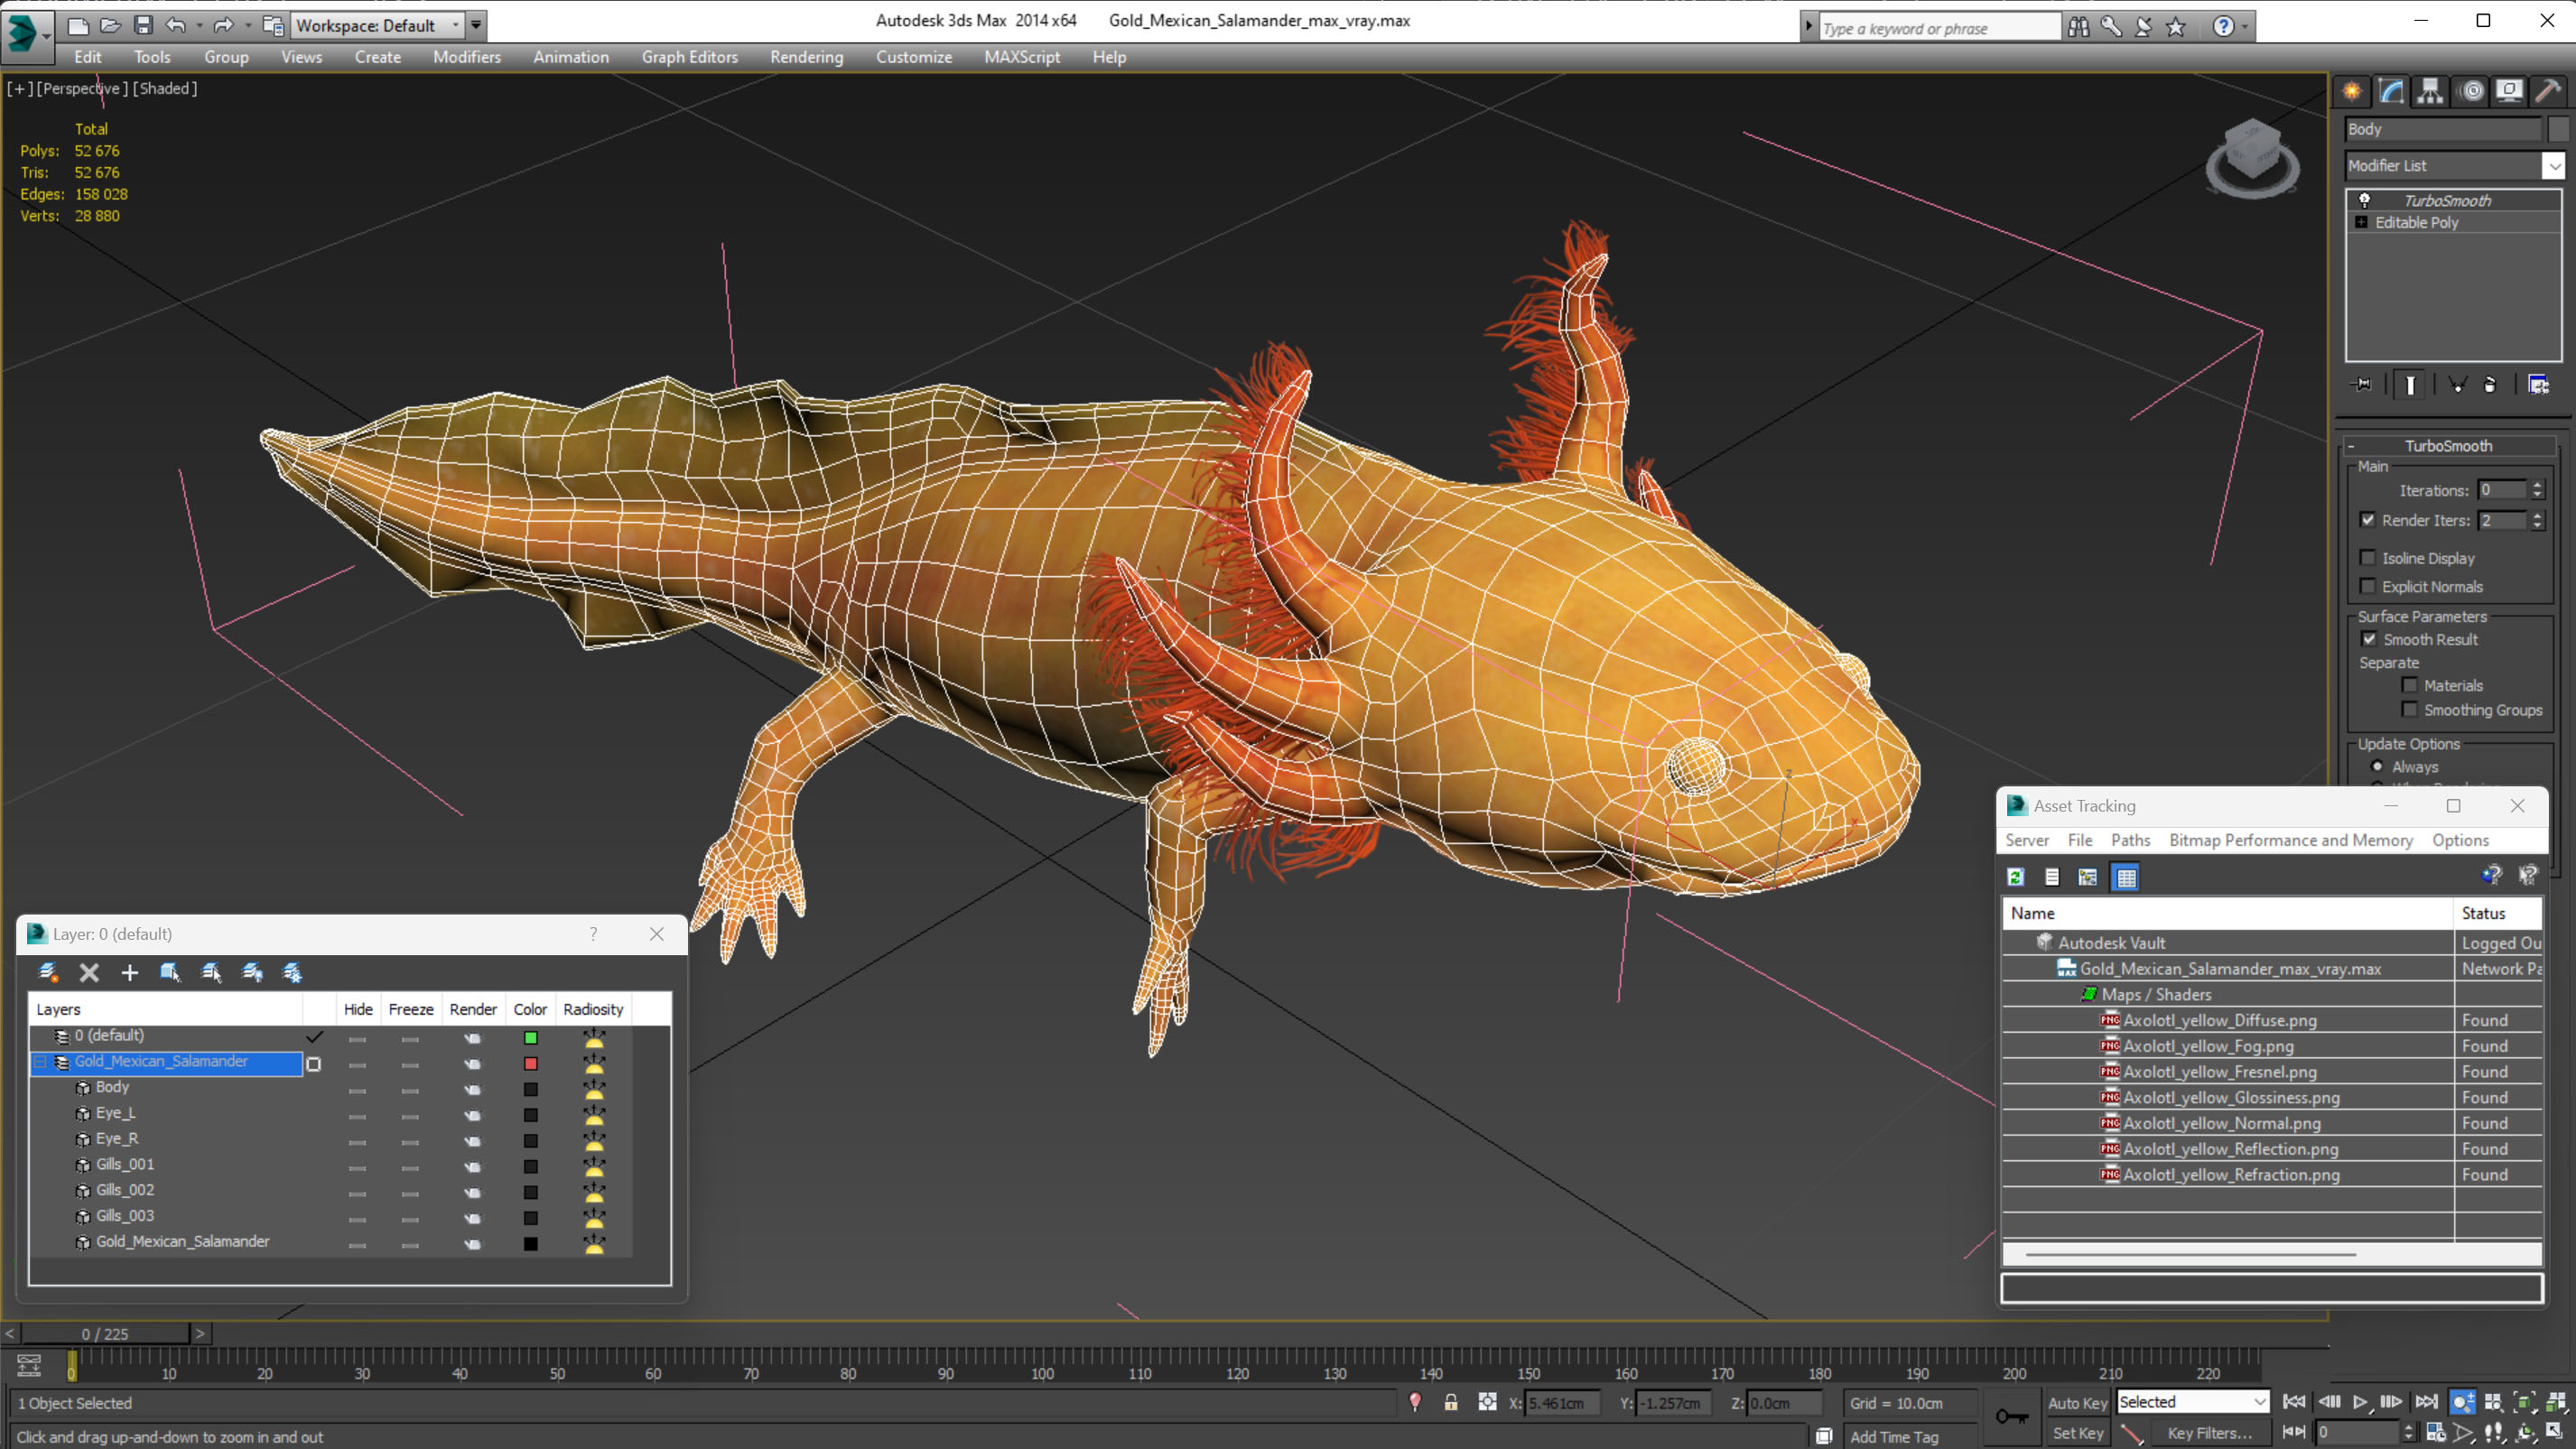Open the Display command panel tab

coord(2509,92)
